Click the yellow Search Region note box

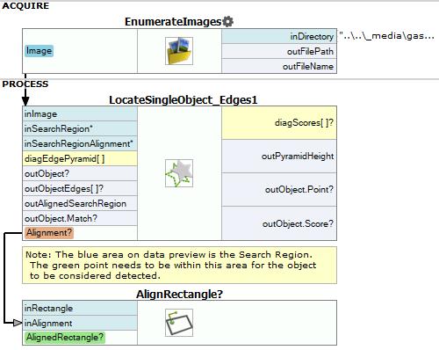pyautogui.click(x=179, y=266)
